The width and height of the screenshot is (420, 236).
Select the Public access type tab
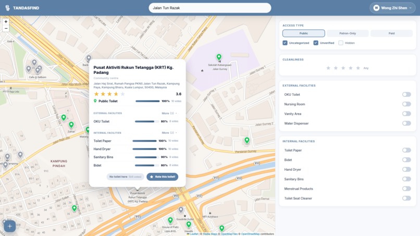pos(303,33)
